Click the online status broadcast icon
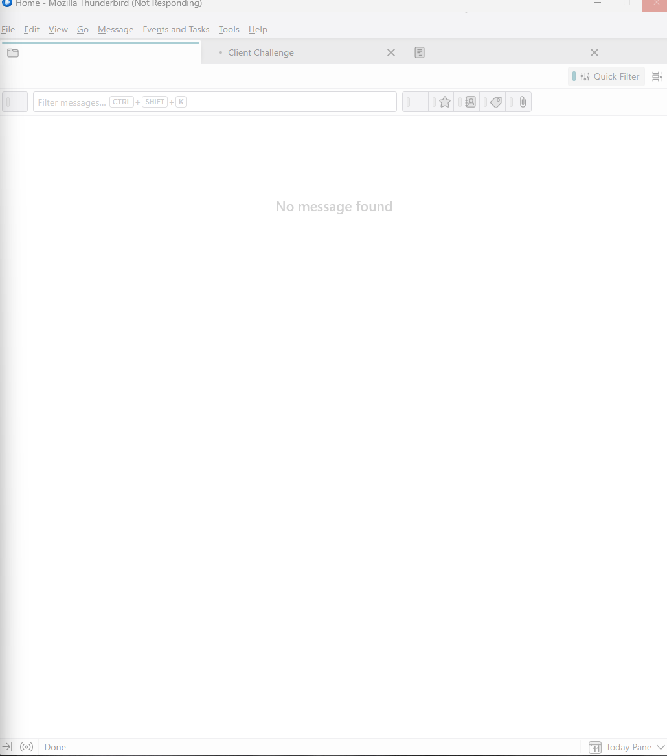Screen dimensions: 667x756 [x=27, y=747]
